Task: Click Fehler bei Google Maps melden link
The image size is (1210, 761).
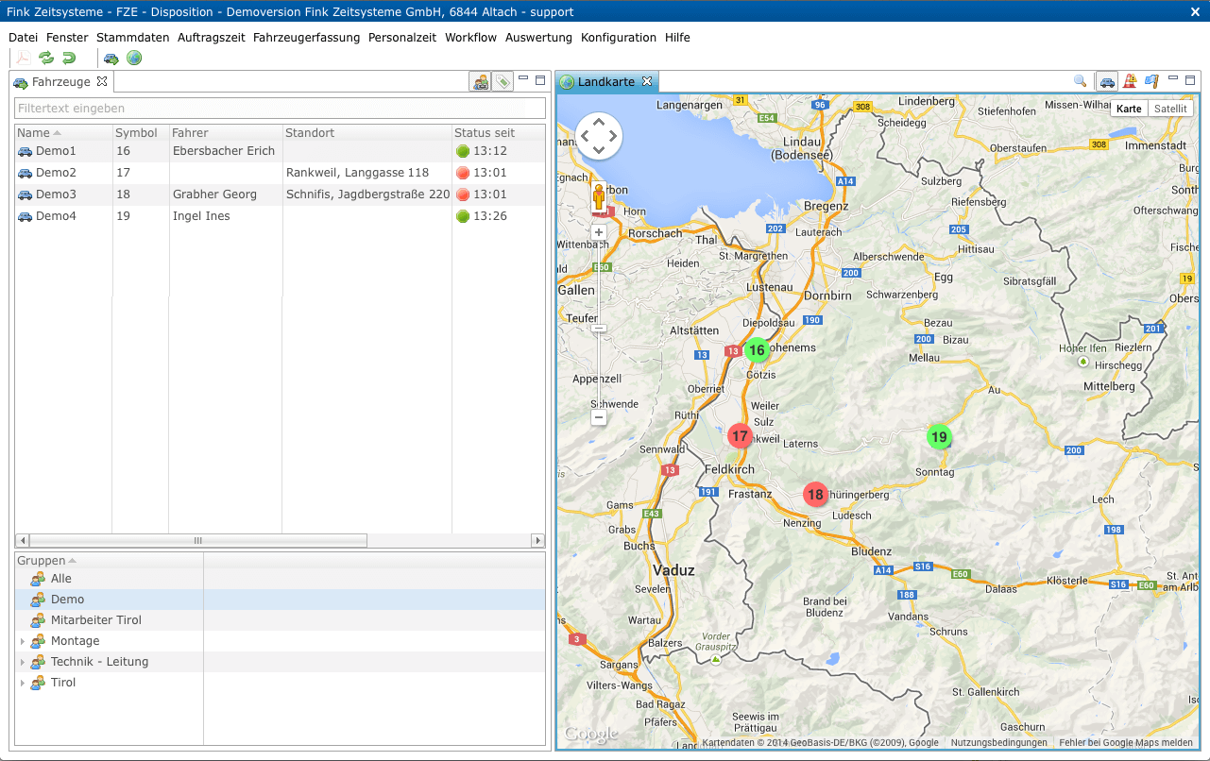Action: pyautogui.click(x=1126, y=743)
